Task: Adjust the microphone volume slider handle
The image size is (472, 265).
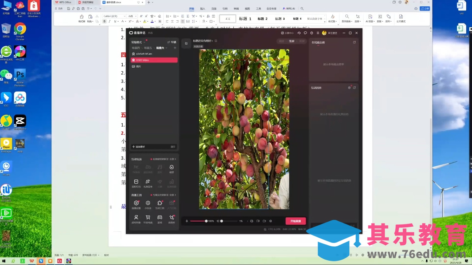Action: pyautogui.click(x=206, y=221)
